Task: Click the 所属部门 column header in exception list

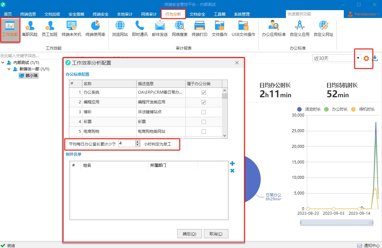Action: pos(173,165)
